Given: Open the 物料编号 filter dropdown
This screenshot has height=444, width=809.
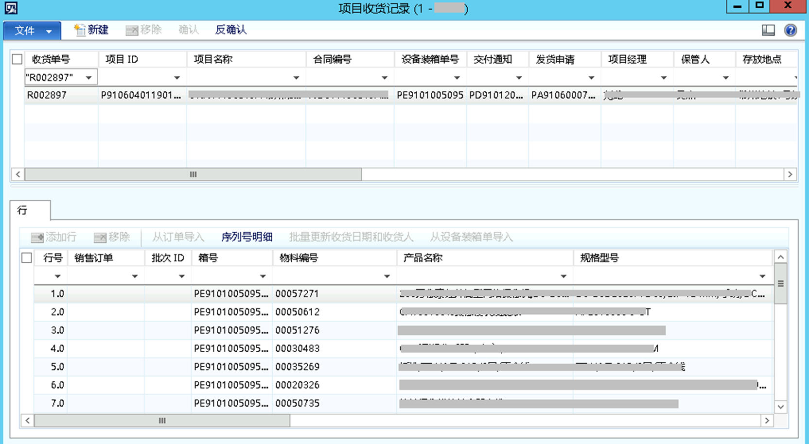Looking at the screenshot, I should [387, 276].
